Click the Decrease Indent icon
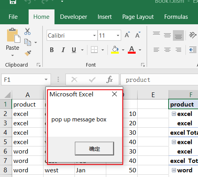Image resolution: width=198 pixels, height=177 pixels. (x=193, y=50)
